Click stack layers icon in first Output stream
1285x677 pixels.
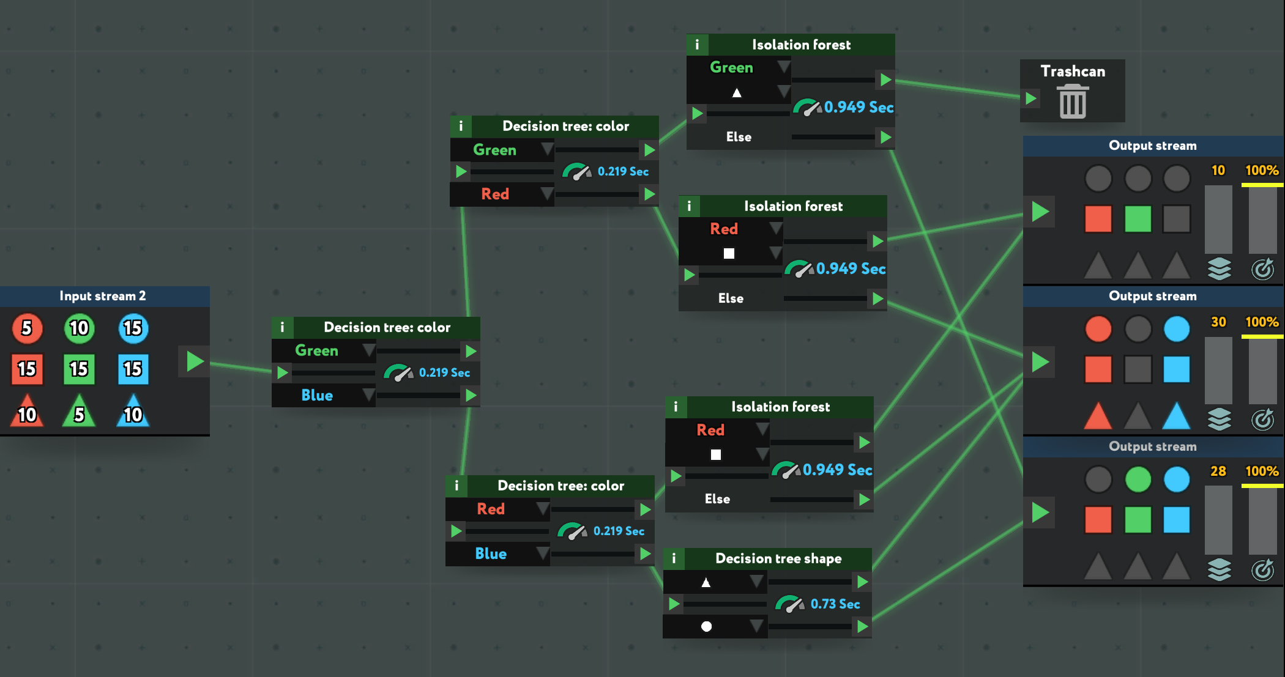click(1219, 268)
